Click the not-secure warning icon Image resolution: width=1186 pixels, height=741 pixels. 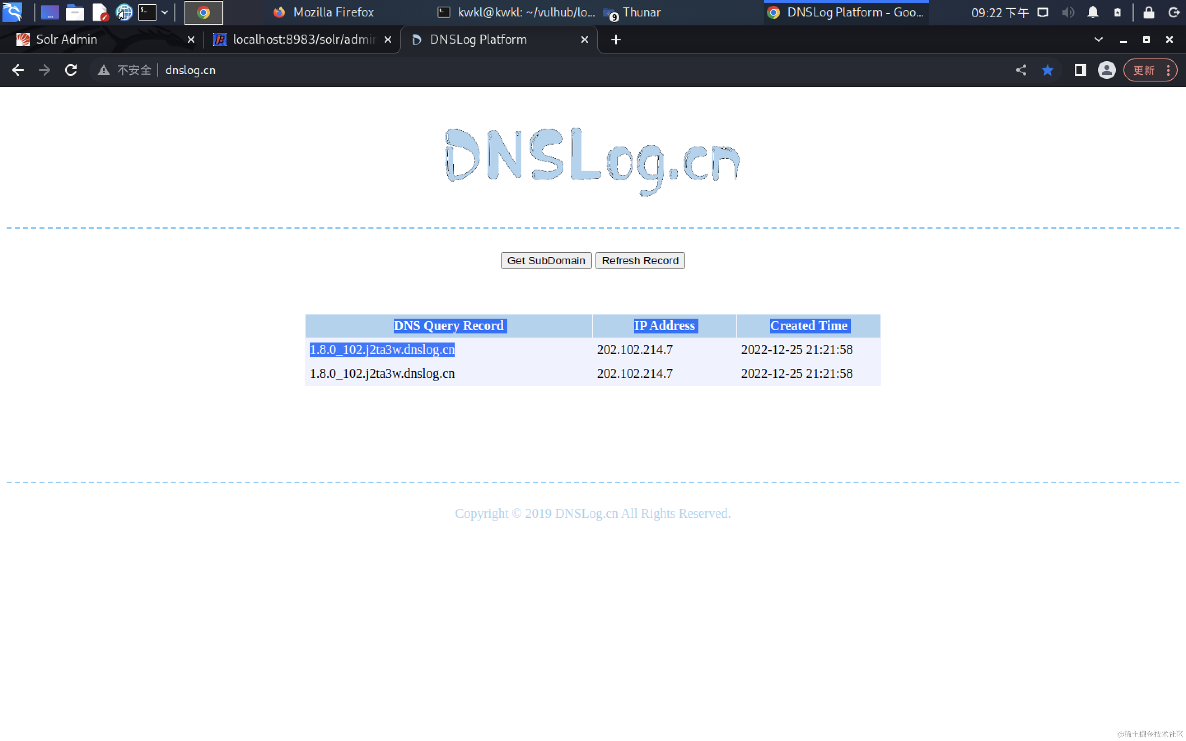pos(103,70)
